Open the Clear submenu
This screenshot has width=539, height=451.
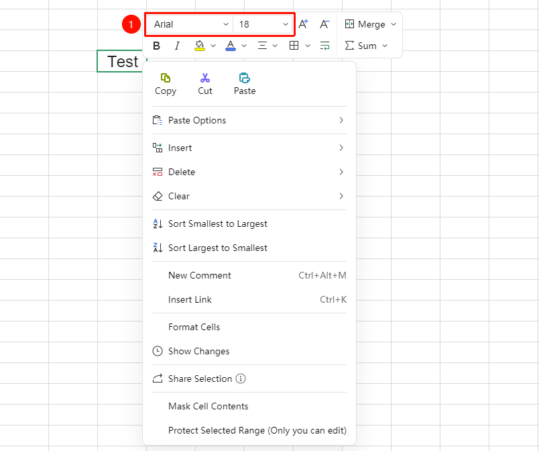[x=249, y=196]
